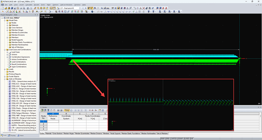Toggle the highlighted table panel button
The image size is (262, 140).
[54, 8]
